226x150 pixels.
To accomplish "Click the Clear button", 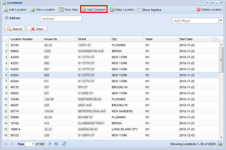I will tap(37, 29).
